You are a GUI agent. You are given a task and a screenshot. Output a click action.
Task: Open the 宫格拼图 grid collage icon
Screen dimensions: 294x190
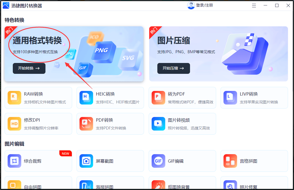230,161
